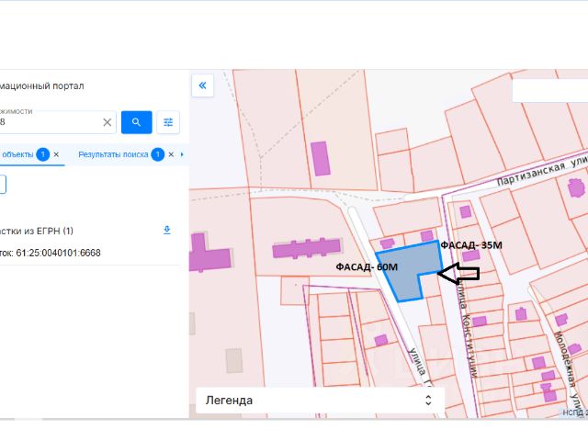Open the участки из ЕГРН (1) heading

37,231
